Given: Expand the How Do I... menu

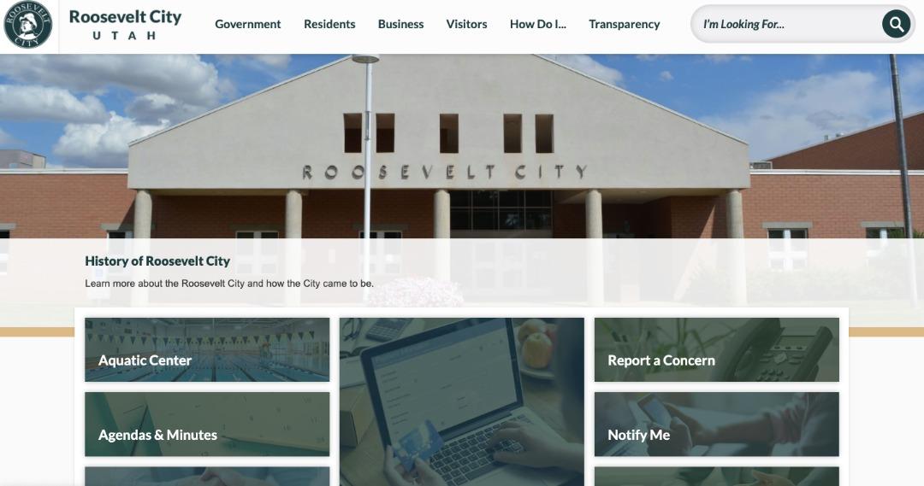Looking at the screenshot, I should [537, 24].
